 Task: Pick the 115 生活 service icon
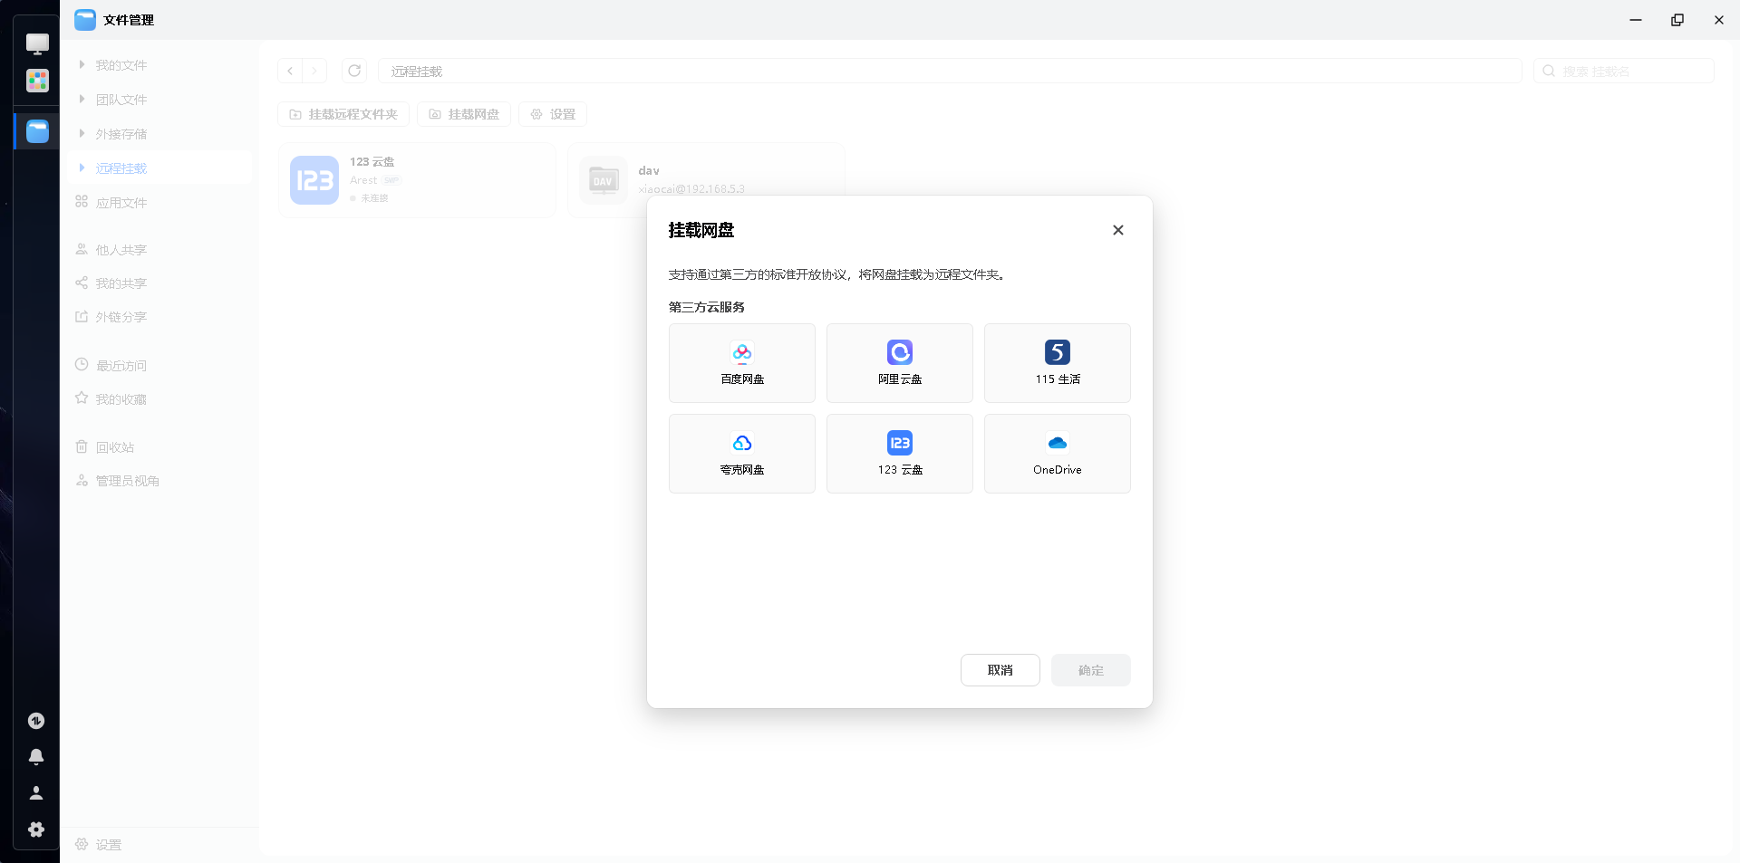click(1058, 352)
